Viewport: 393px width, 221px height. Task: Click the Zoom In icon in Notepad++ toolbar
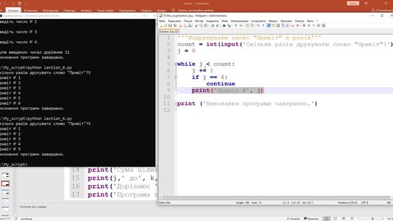235,26
